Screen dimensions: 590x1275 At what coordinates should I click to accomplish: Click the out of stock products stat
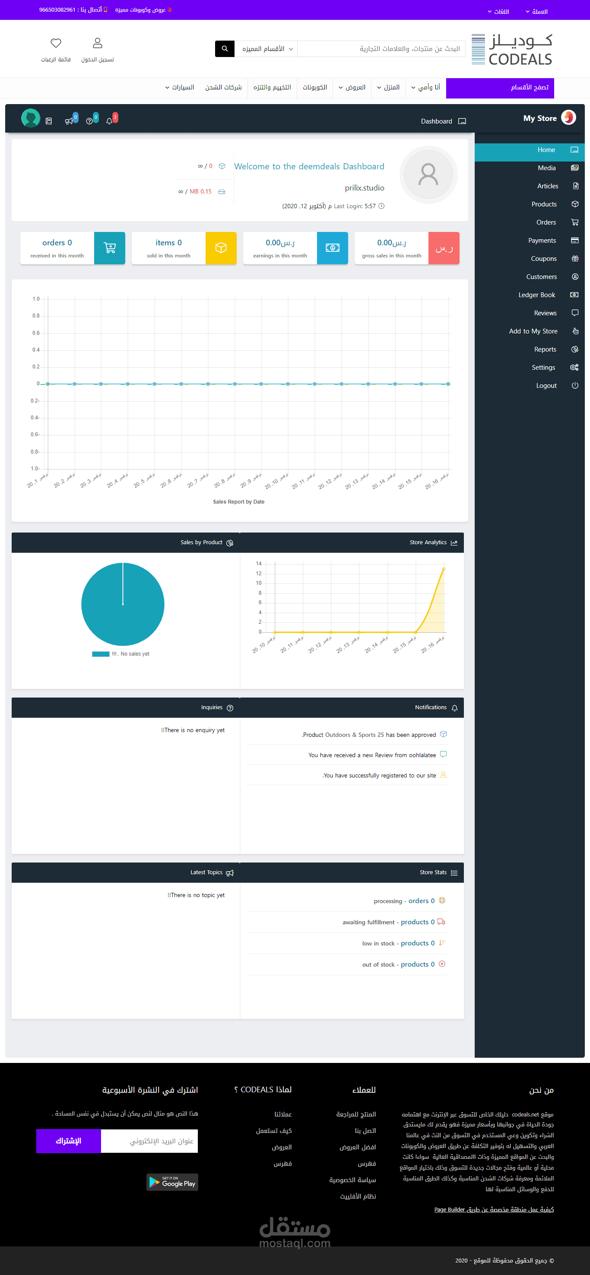pos(399,964)
